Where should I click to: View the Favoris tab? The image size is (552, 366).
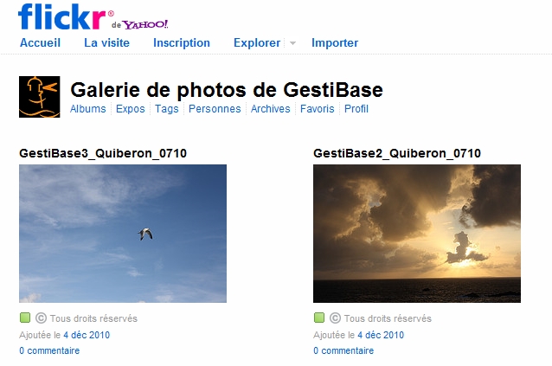pos(318,109)
